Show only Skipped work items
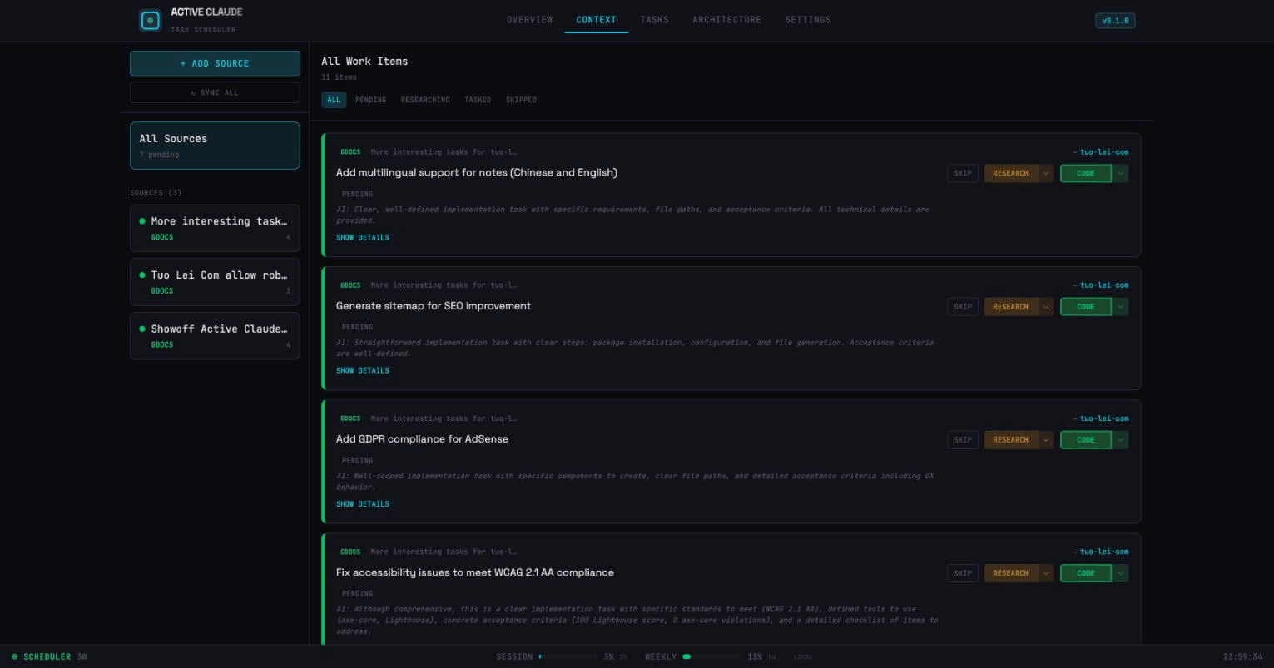Screen dimensions: 1274x668 tap(521, 100)
